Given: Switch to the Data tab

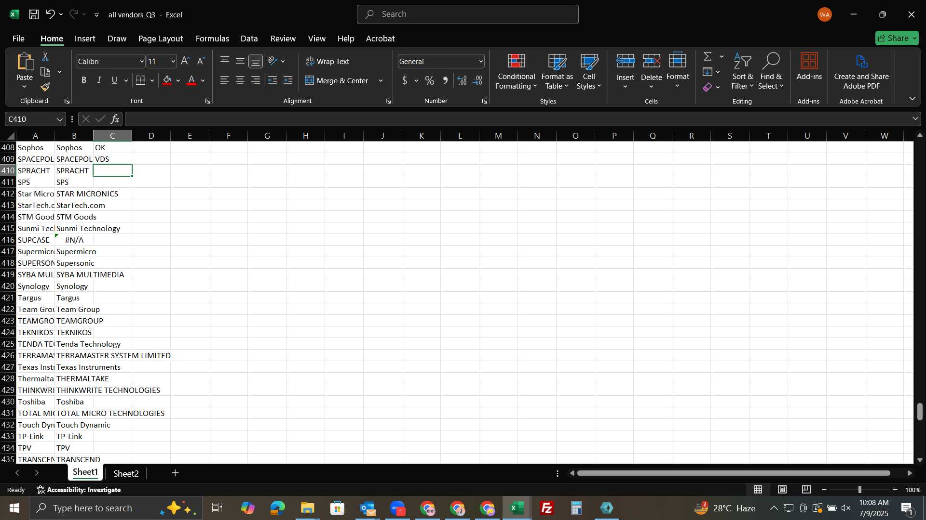Looking at the screenshot, I should (249, 39).
